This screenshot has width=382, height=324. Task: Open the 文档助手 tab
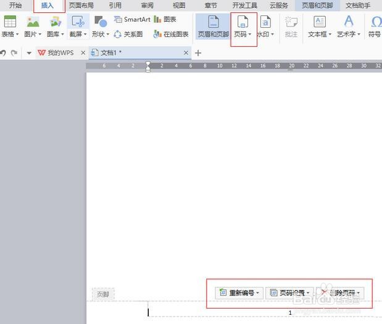358,6
